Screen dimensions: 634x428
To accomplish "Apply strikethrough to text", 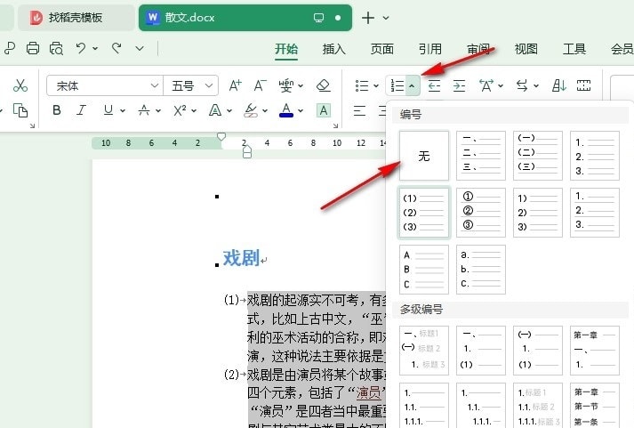I will (x=144, y=110).
